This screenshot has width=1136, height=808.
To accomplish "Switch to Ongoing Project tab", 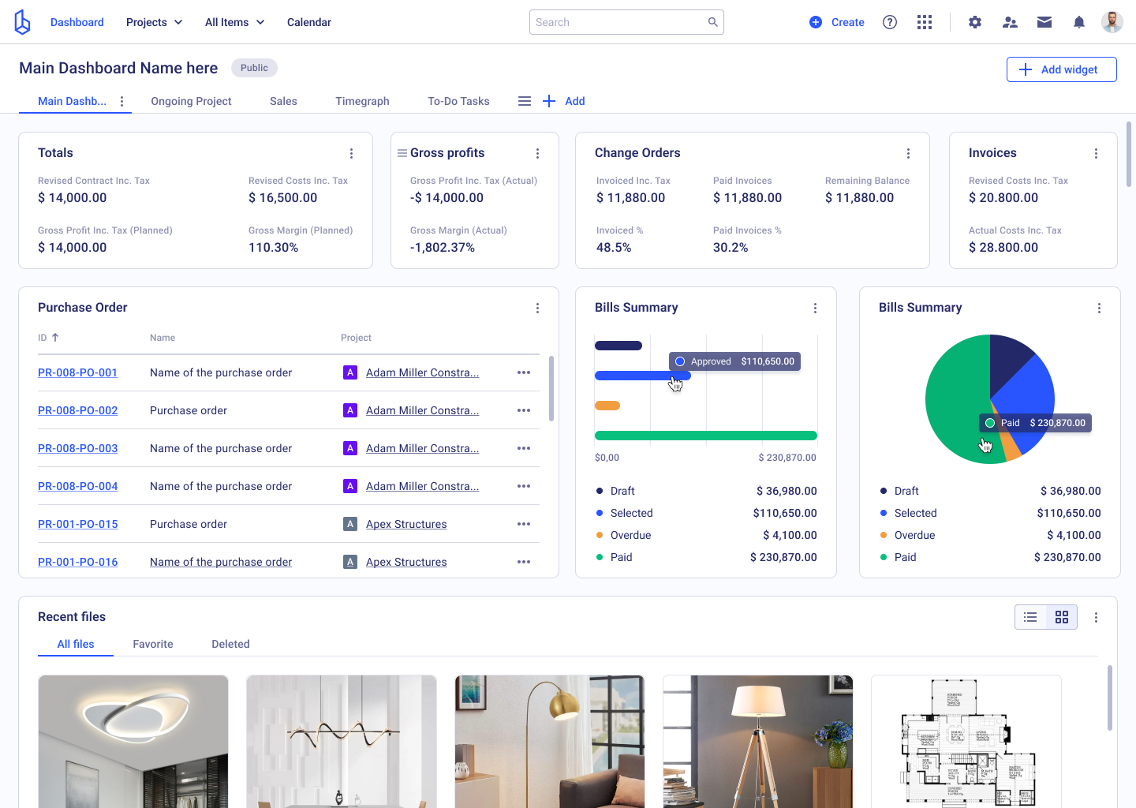I will click(x=191, y=101).
